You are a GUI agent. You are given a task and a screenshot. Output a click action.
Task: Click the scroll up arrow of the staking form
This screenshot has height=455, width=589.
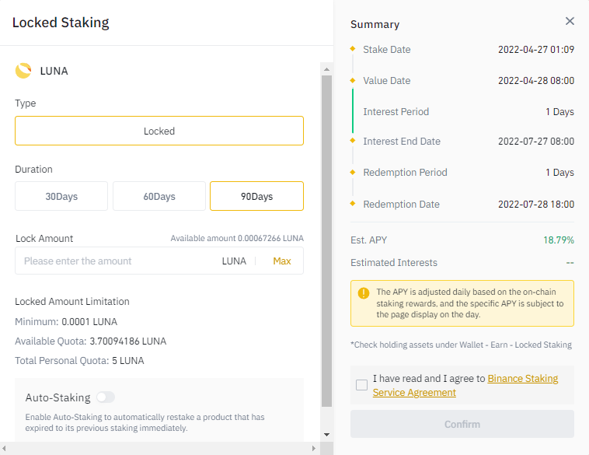click(x=326, y=69)
